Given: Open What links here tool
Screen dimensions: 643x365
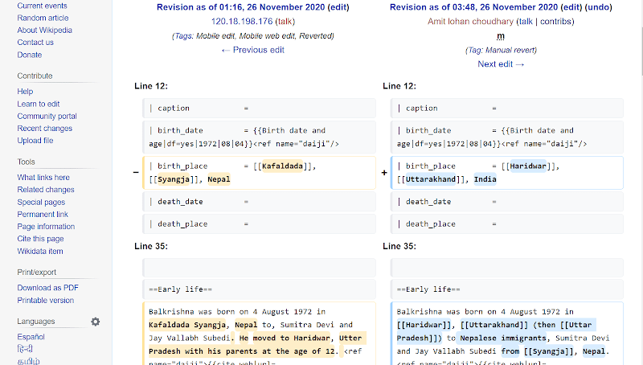Looking at the screenshot, I should [x=43, y=178].
